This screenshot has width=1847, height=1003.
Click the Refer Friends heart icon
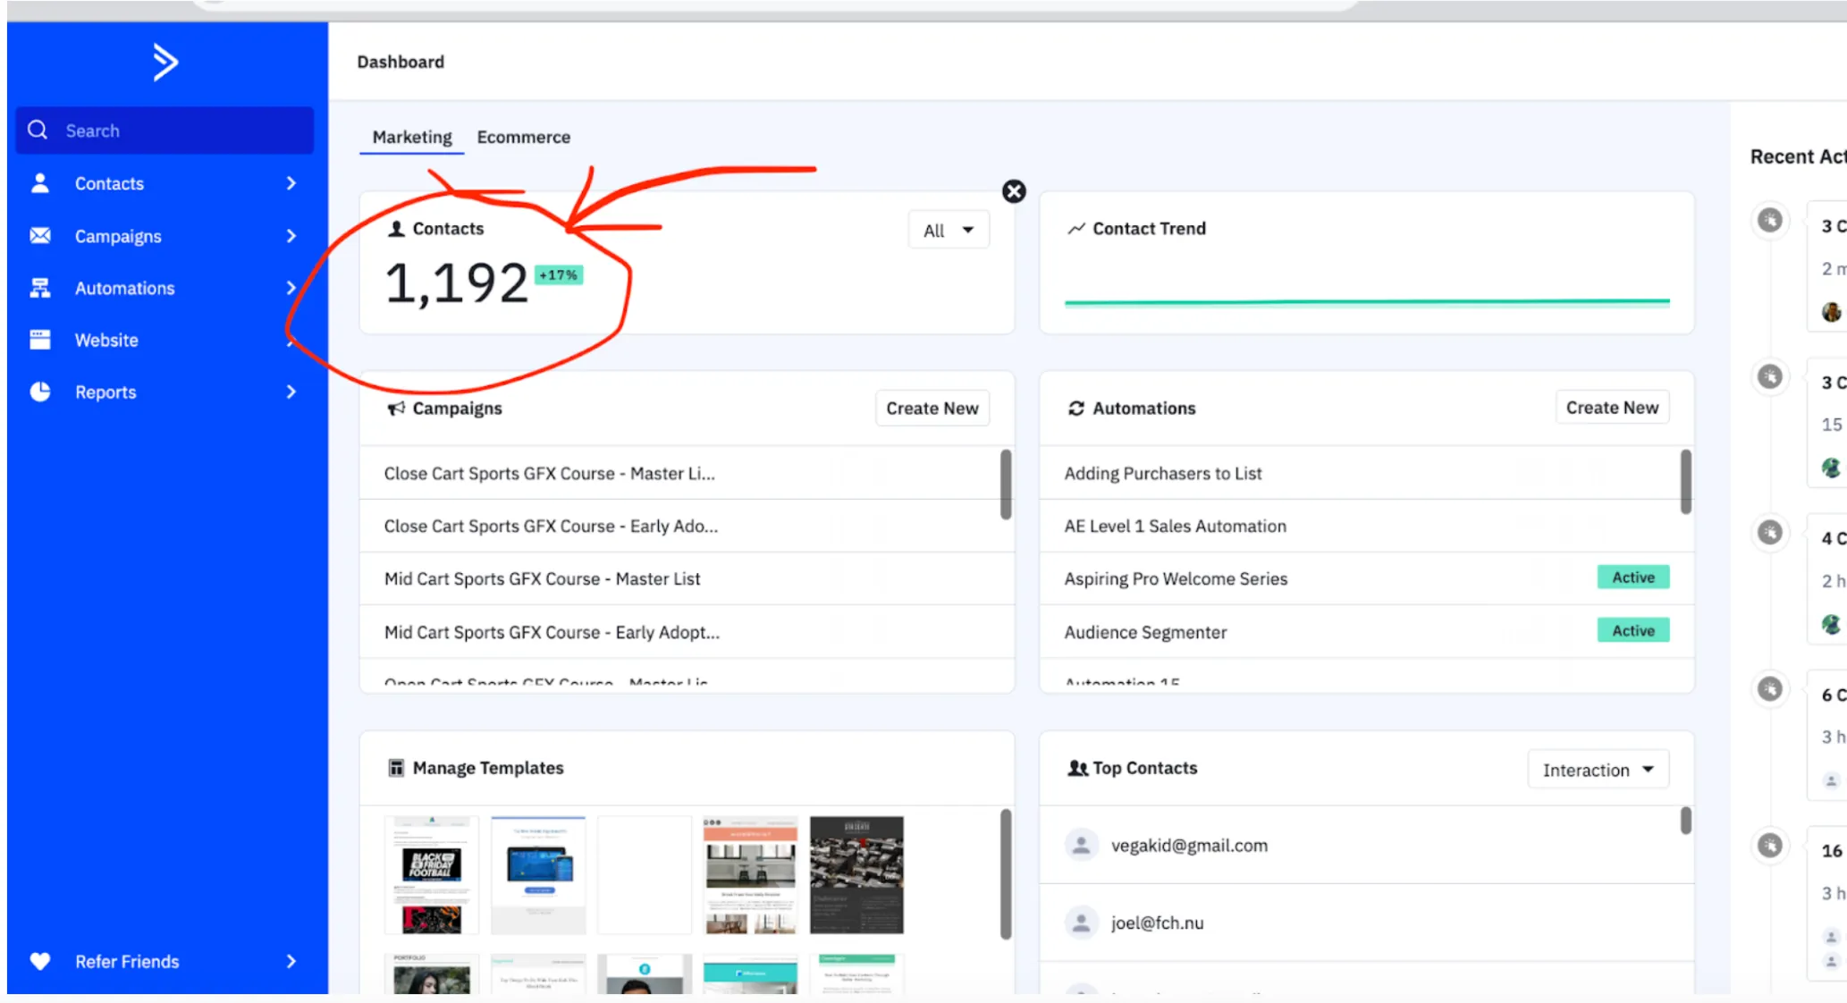coord(40,961)
